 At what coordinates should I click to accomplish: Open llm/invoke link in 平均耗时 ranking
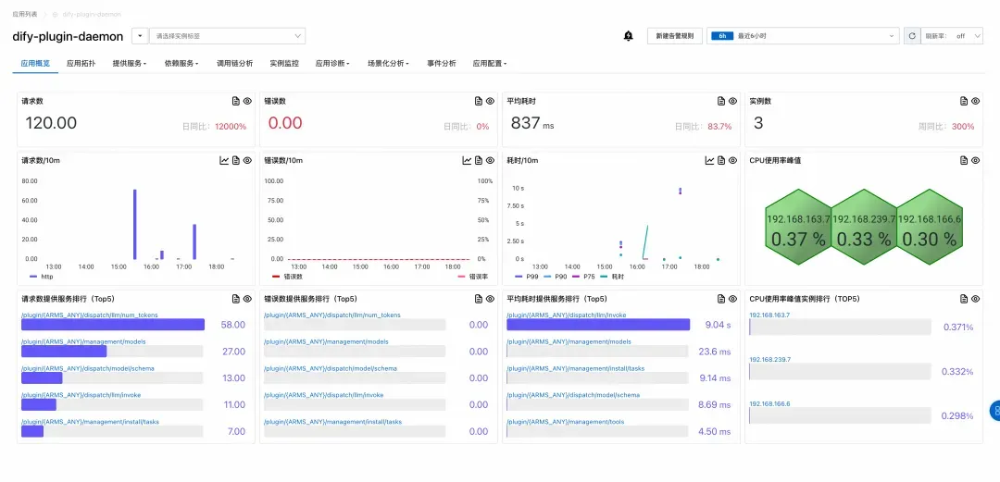pos(567,315)
